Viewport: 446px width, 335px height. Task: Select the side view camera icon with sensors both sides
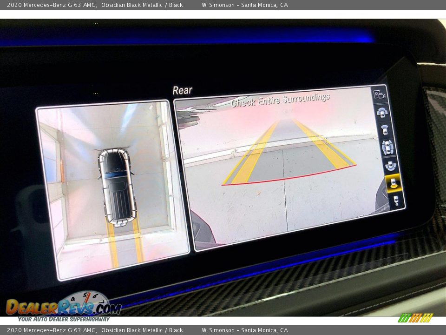[387, 147]
